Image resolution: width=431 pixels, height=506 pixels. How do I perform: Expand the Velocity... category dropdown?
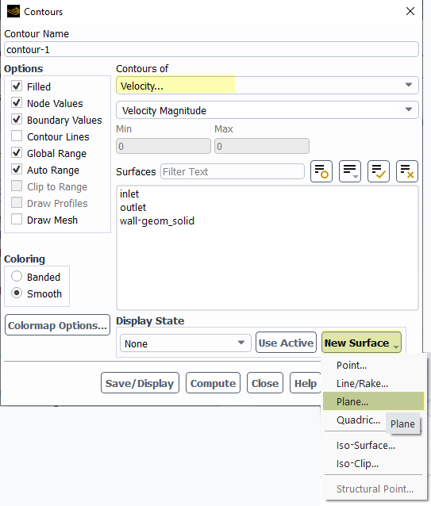[x=267, y=86]
